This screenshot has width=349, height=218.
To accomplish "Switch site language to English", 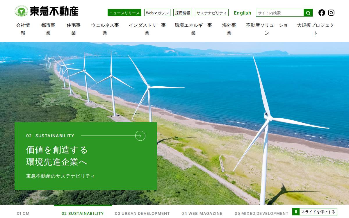I will [243, 13].
